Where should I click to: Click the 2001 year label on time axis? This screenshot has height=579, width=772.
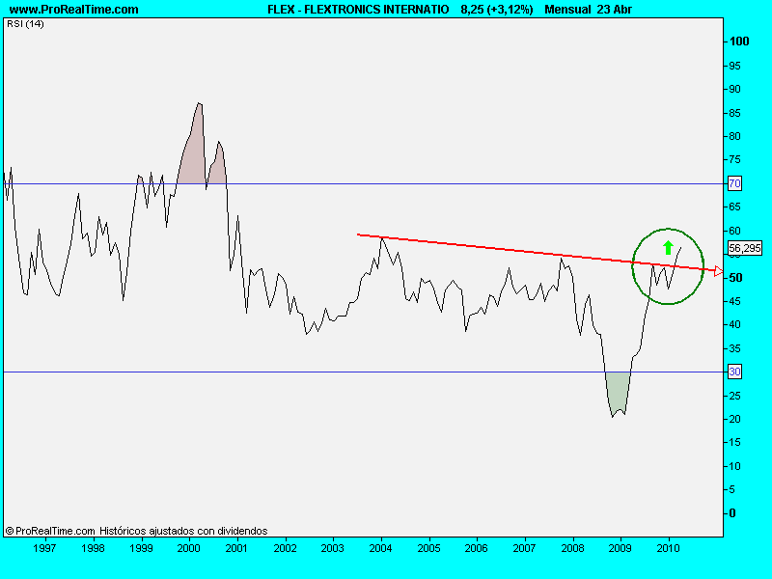(x=236, y=548)
